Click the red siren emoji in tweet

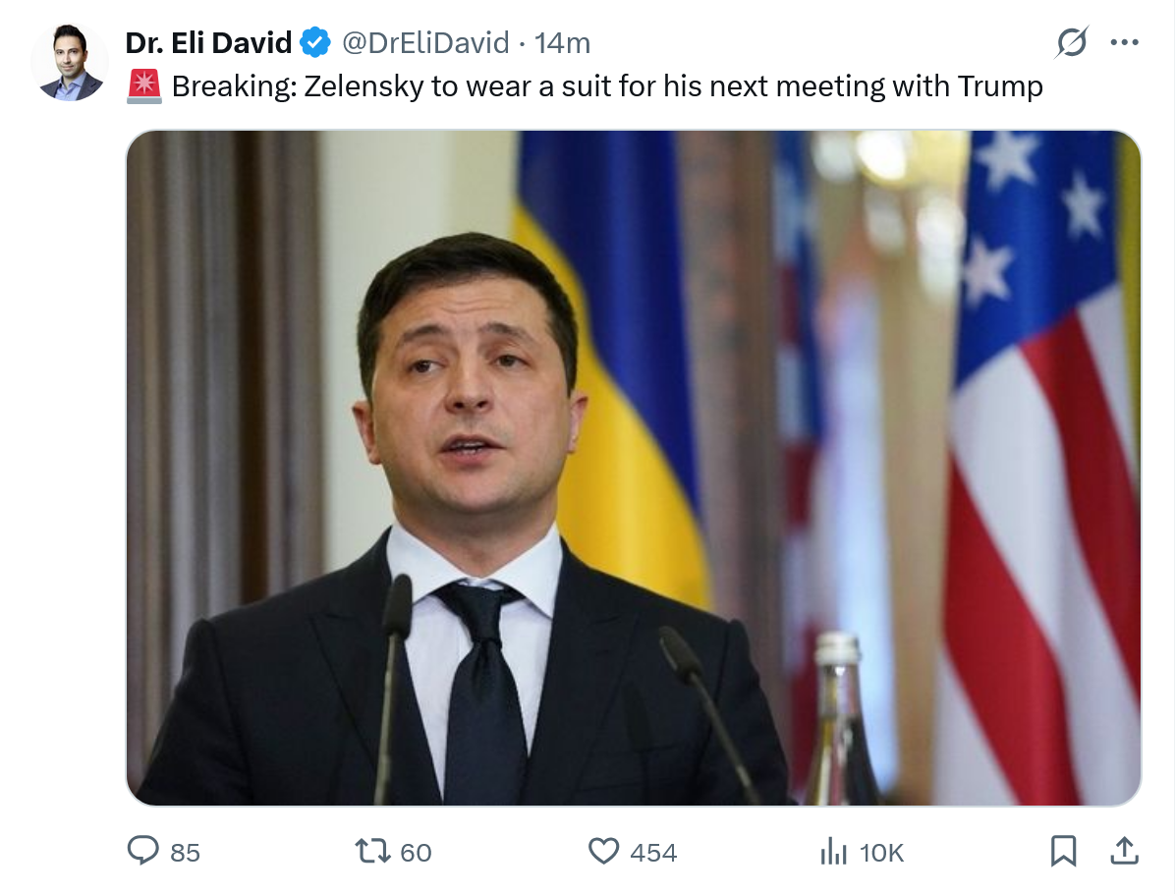pyautogui.click(x=144, y=87)
